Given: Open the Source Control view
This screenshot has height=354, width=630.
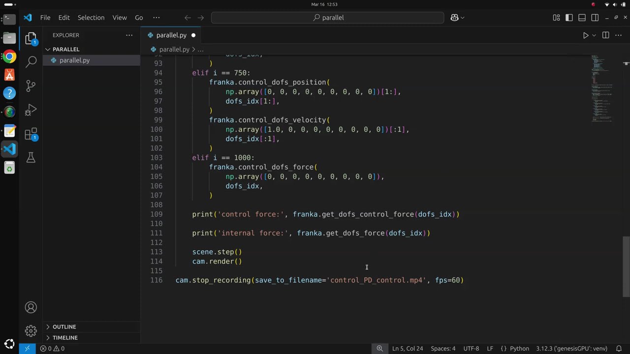Looking at the screenshot, I should [x=31, y=86].
